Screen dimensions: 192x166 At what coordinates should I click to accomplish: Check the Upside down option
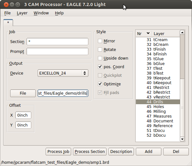coord(100,58)
